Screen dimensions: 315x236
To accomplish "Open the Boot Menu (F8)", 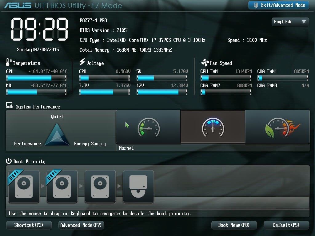I will click(234, 225).
